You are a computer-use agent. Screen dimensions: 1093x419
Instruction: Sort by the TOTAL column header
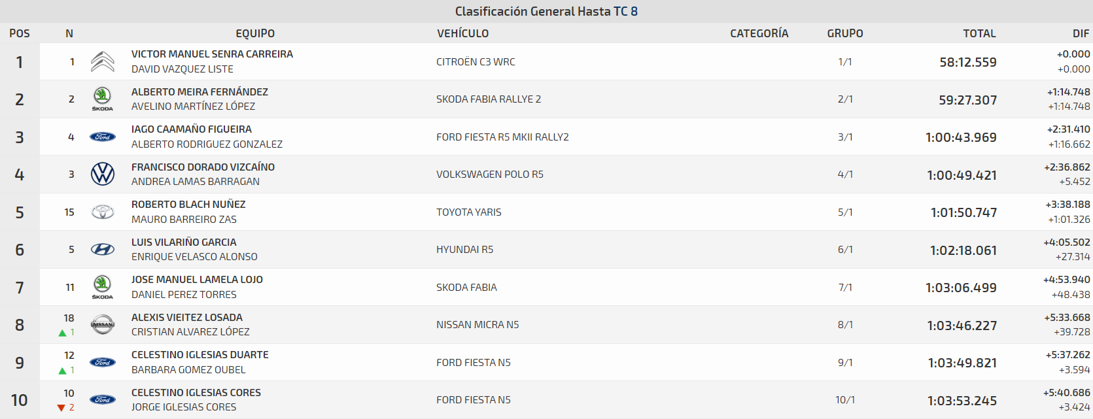(979, 33)
